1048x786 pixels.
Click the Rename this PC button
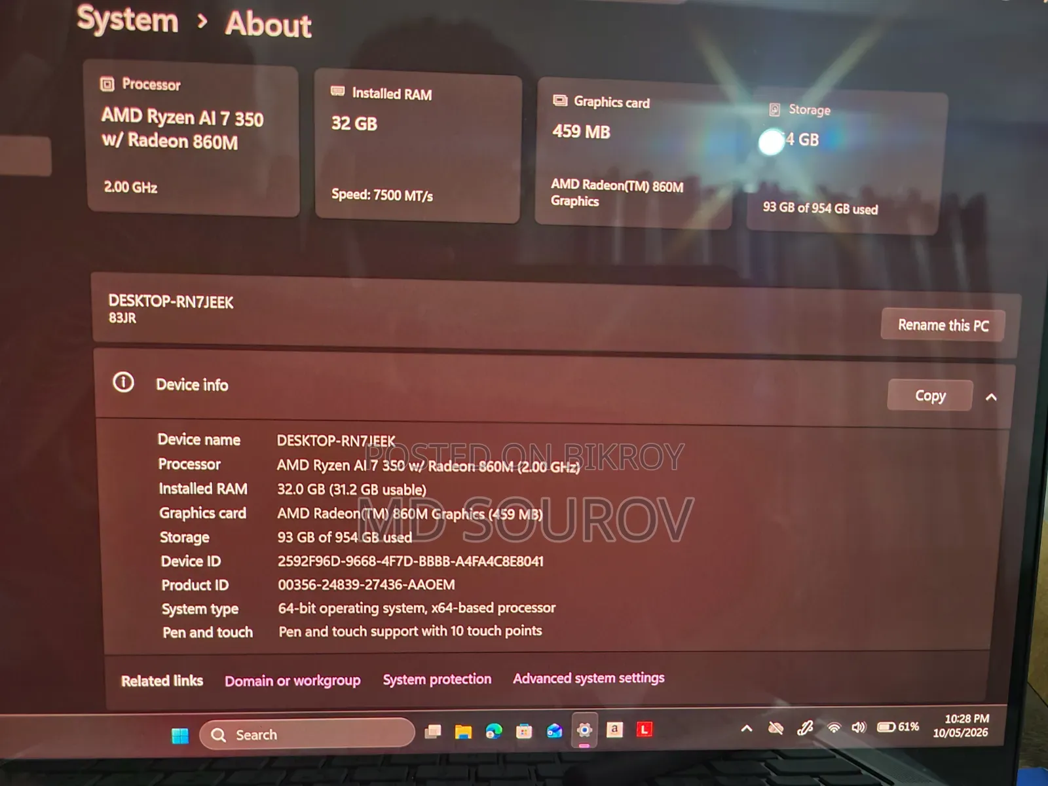[943, 325]
